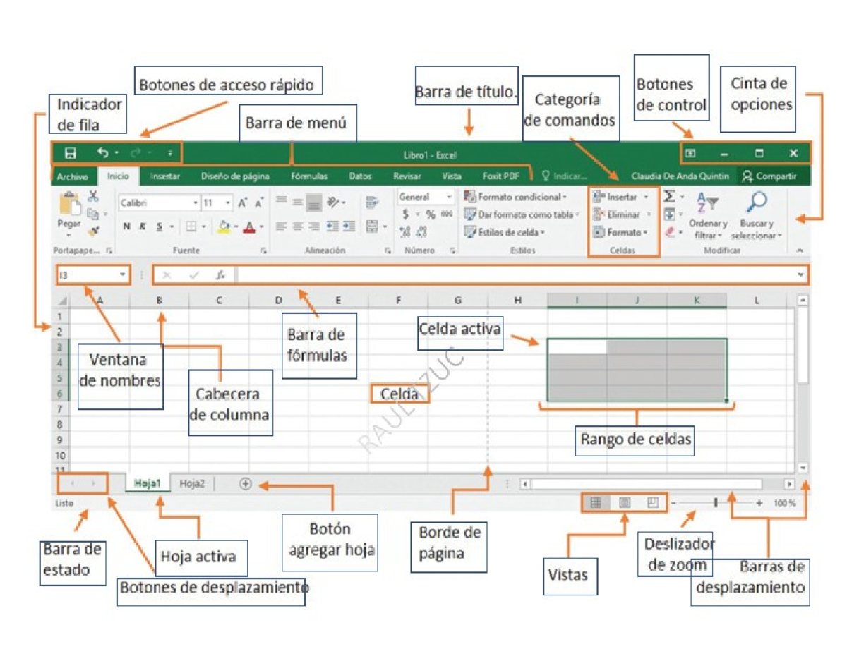
Task: Click the red font color swatch
Action: click(x=251, y=228)
